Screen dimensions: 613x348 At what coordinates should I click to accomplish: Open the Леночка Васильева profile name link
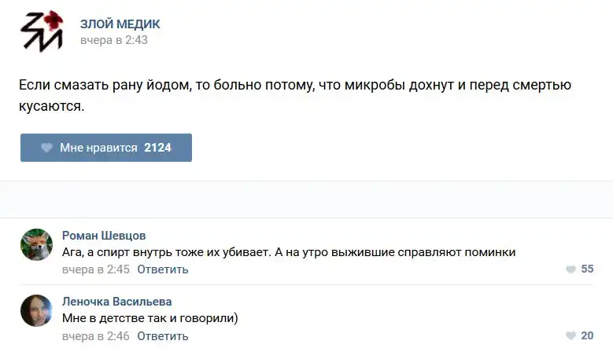coord(116,302)
